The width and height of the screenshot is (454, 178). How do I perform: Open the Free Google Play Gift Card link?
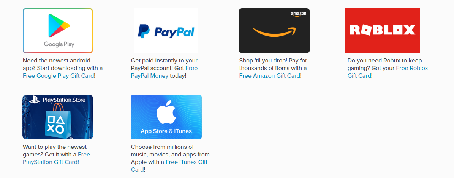point(59,76)
